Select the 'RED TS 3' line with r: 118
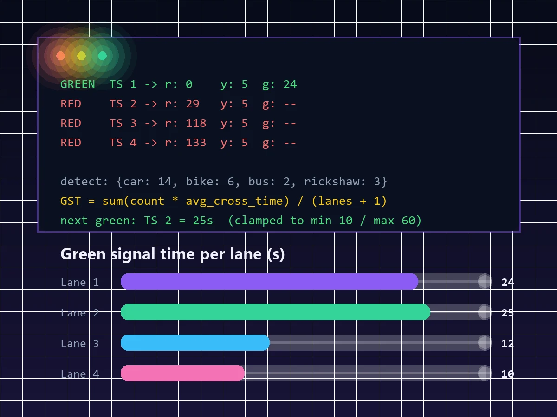This screenshot has height=417, width=557. (x=179, y=123)
